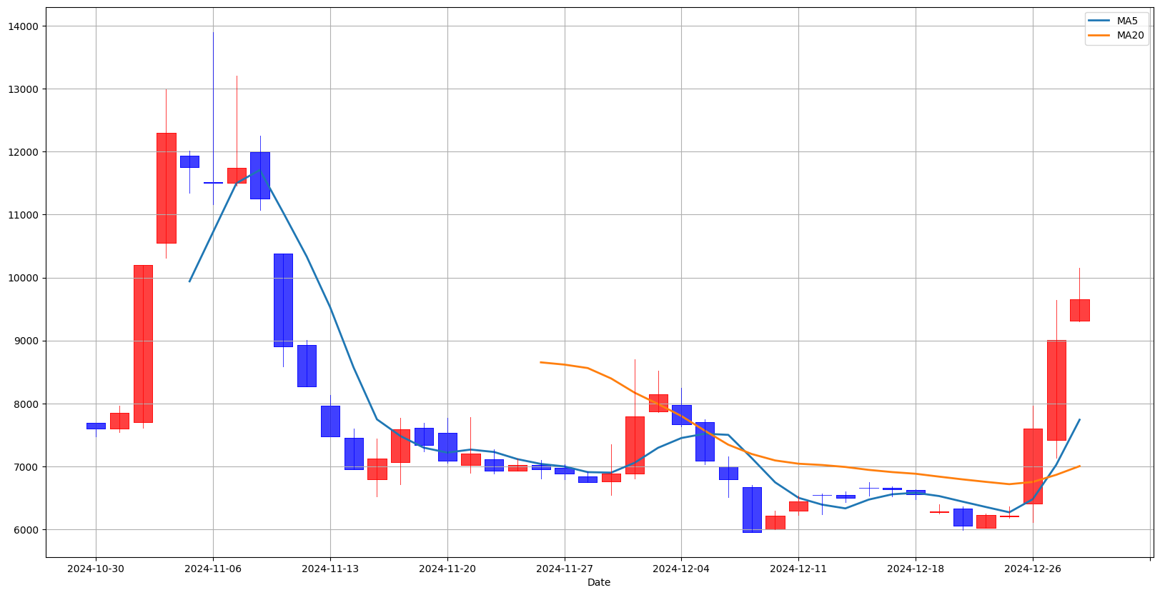1160x595 pixels.
Task: Click the 2024-11-06 x-axis tick label
Action: tap(213, 569)
